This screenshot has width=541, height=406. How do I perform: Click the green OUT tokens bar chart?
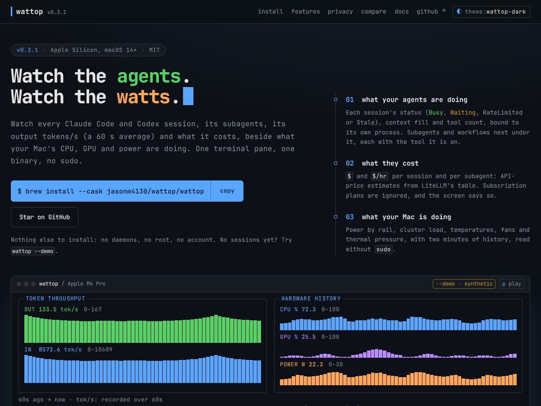pos(142,329)
